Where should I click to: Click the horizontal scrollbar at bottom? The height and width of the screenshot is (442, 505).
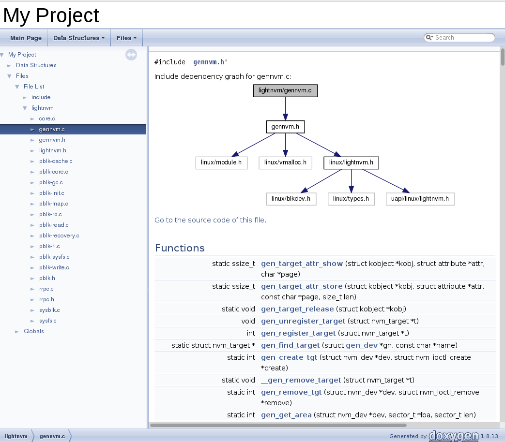coord(278,425)
